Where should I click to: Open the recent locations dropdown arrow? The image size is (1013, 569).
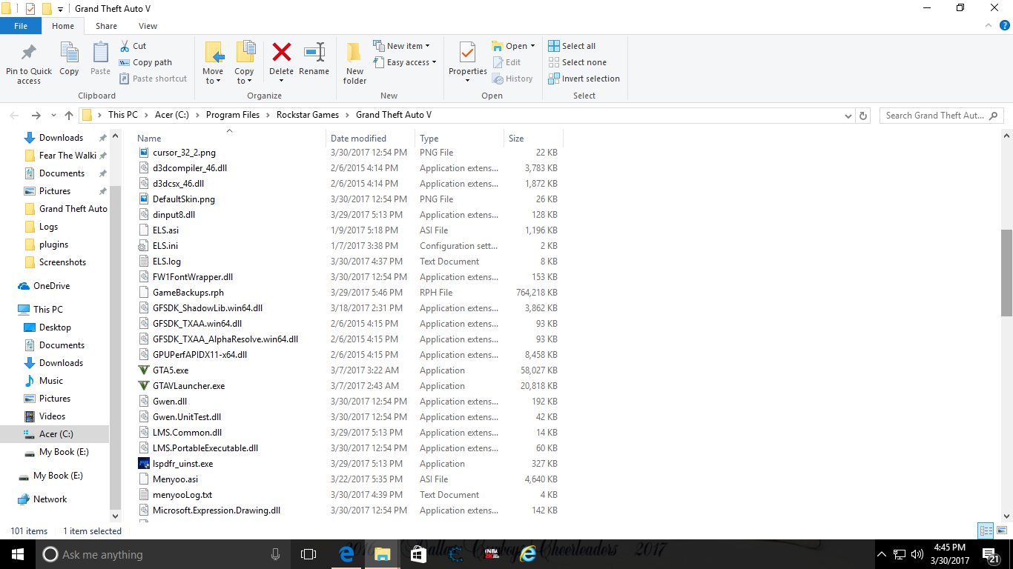tap(53, 116)
